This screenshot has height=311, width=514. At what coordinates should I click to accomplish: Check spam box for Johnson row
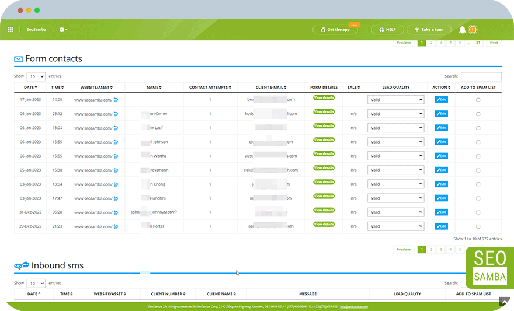[478, 142]
